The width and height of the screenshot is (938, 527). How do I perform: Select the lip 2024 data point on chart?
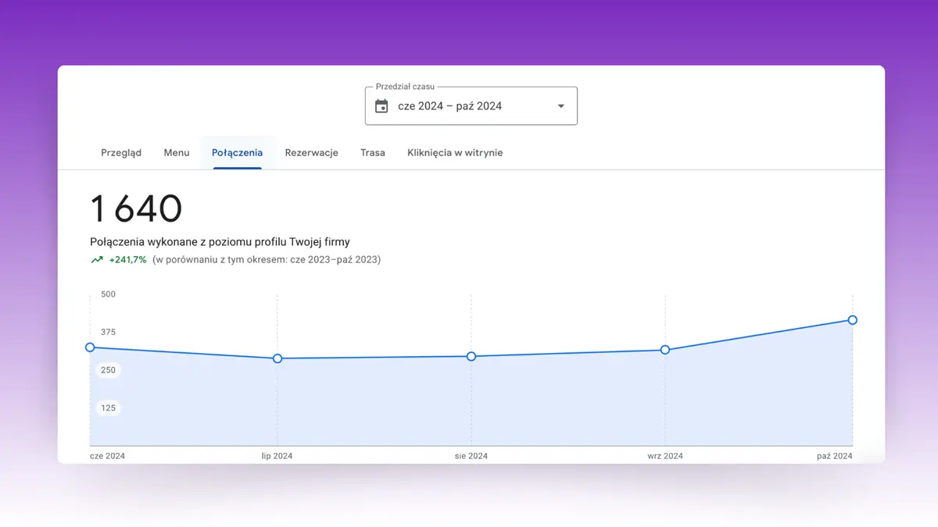277,358
